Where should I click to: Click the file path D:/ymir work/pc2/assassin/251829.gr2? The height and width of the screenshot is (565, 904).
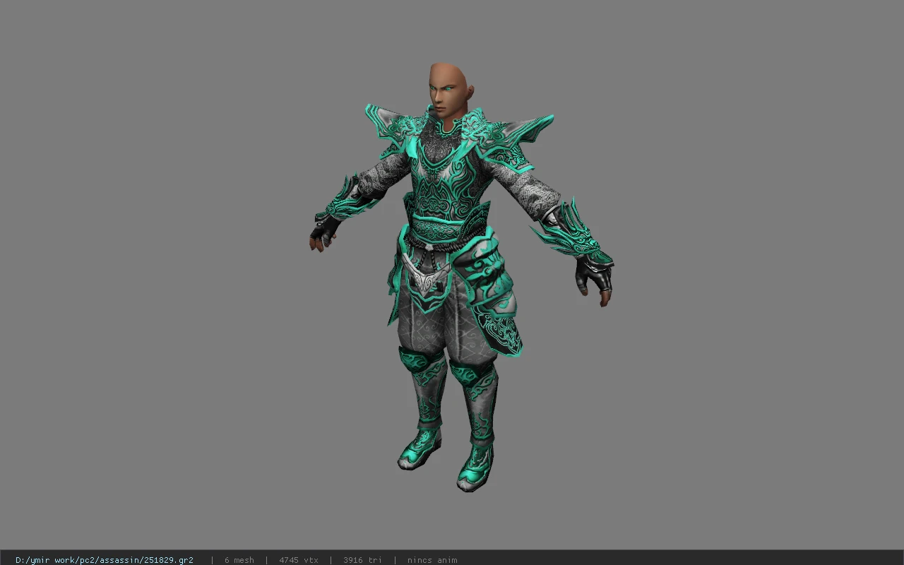click(105, 560)
